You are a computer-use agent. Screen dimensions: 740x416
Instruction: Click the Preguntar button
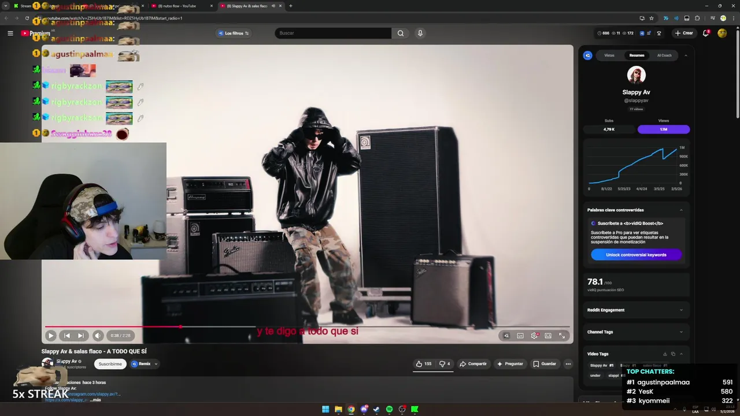pos(510,364)
